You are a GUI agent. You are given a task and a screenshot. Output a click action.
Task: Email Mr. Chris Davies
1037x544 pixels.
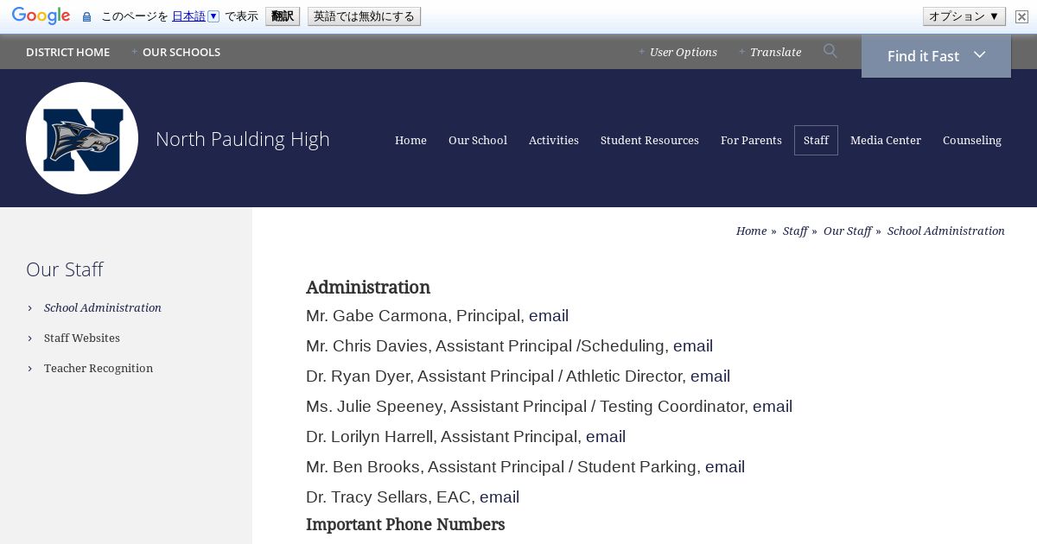pos(693,346)
